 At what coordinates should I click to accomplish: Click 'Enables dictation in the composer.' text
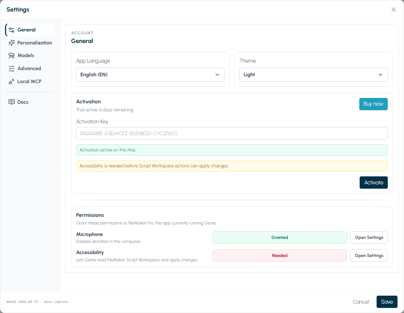tap(109, 241)
